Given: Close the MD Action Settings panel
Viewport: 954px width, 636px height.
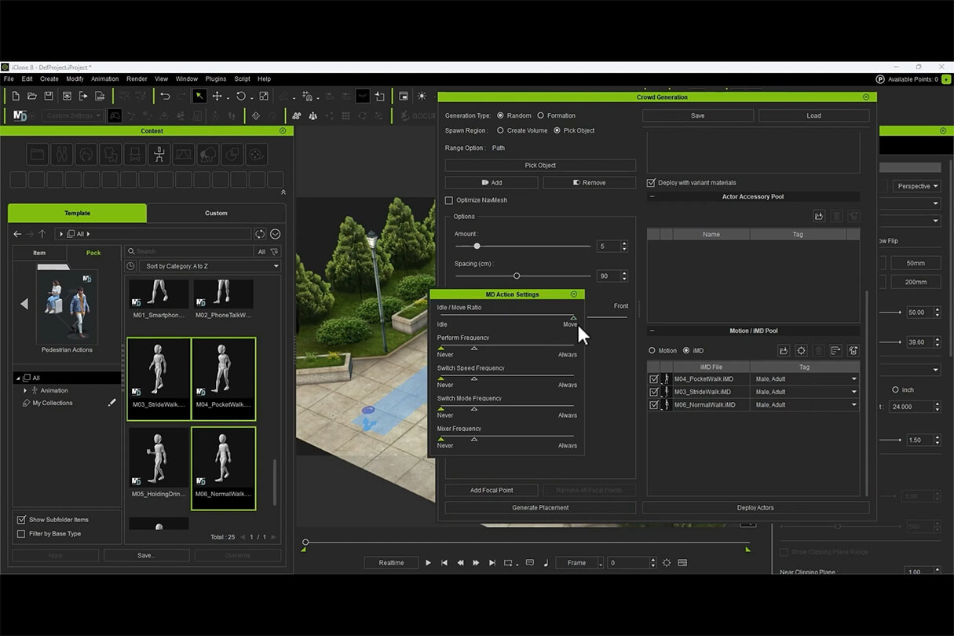Looking at the screenshot, I should click(x=574, y=294).
